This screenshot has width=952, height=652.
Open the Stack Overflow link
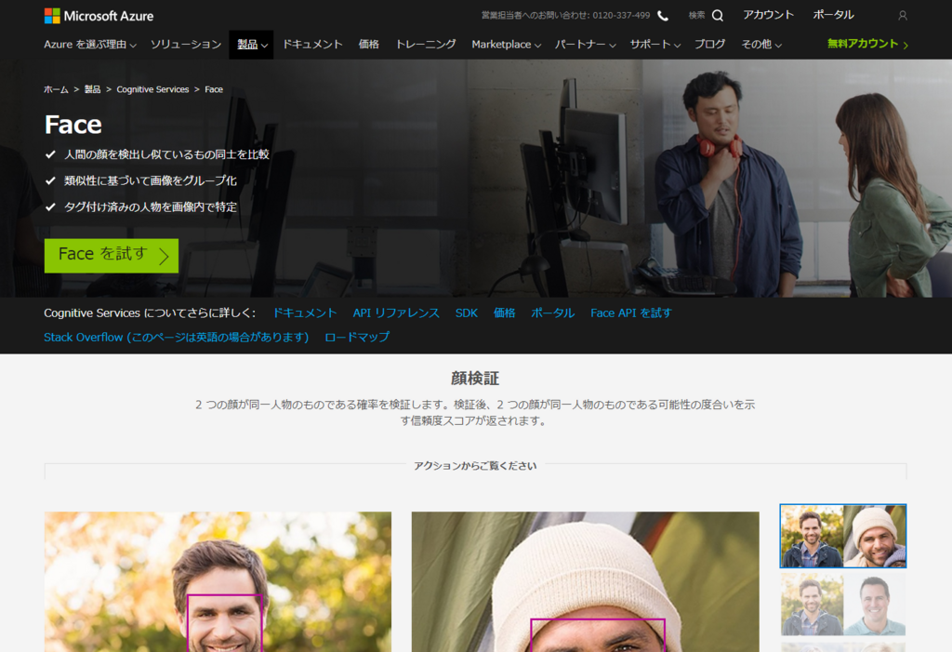click(176, 338)
